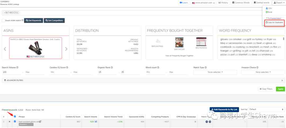Select the RAPICCA BBQ Gloves product card
The image size is (286, 128).
coord(35,48)
